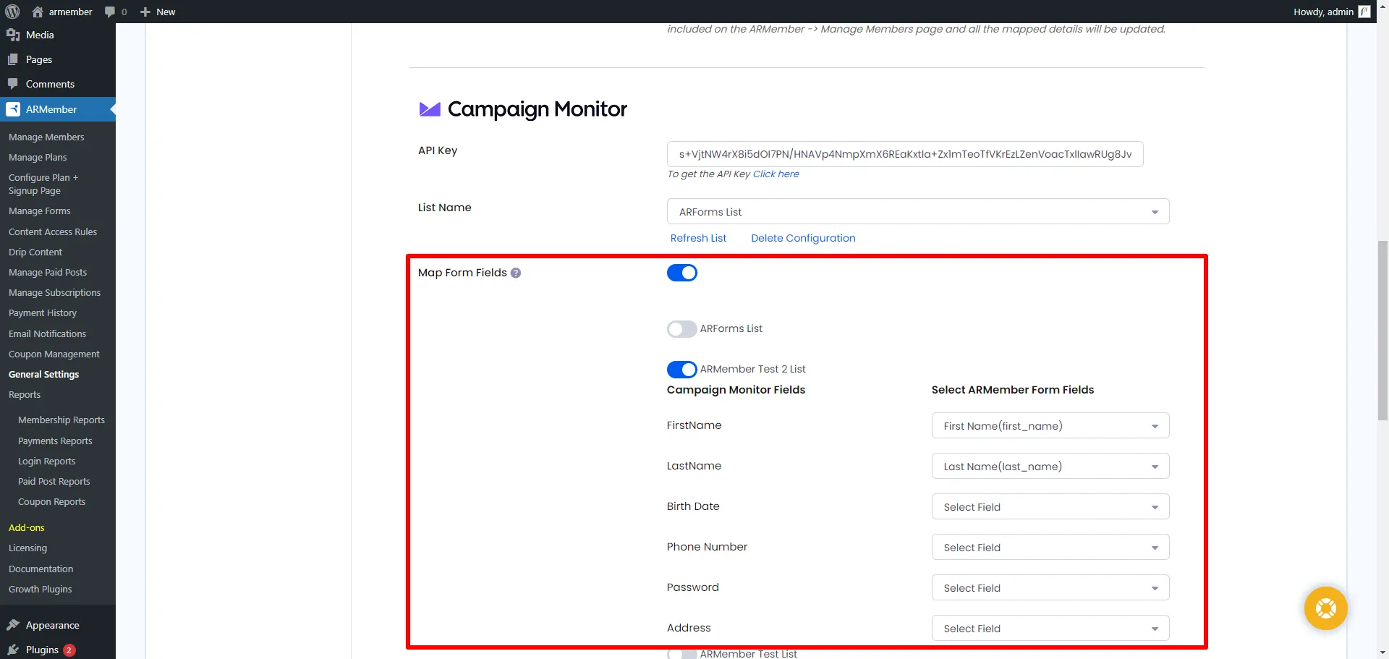
Task: Select a field for Password
Action: pyautogui.click(x=1050, y=588)
